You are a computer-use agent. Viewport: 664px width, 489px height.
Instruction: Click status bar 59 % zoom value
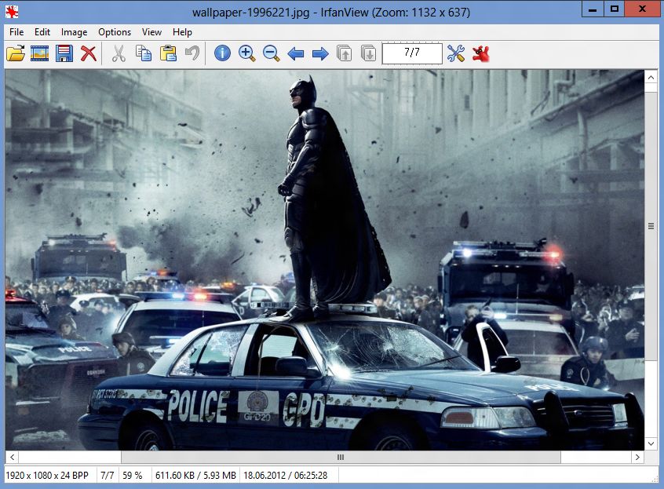pos(132,476)
